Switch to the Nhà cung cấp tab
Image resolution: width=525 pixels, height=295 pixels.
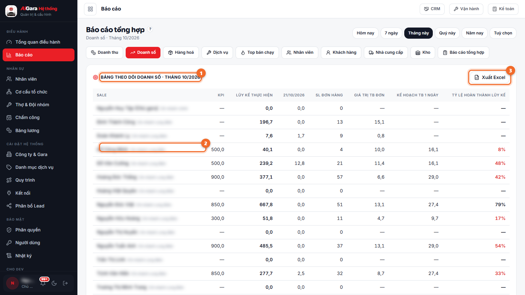(386, 52)
